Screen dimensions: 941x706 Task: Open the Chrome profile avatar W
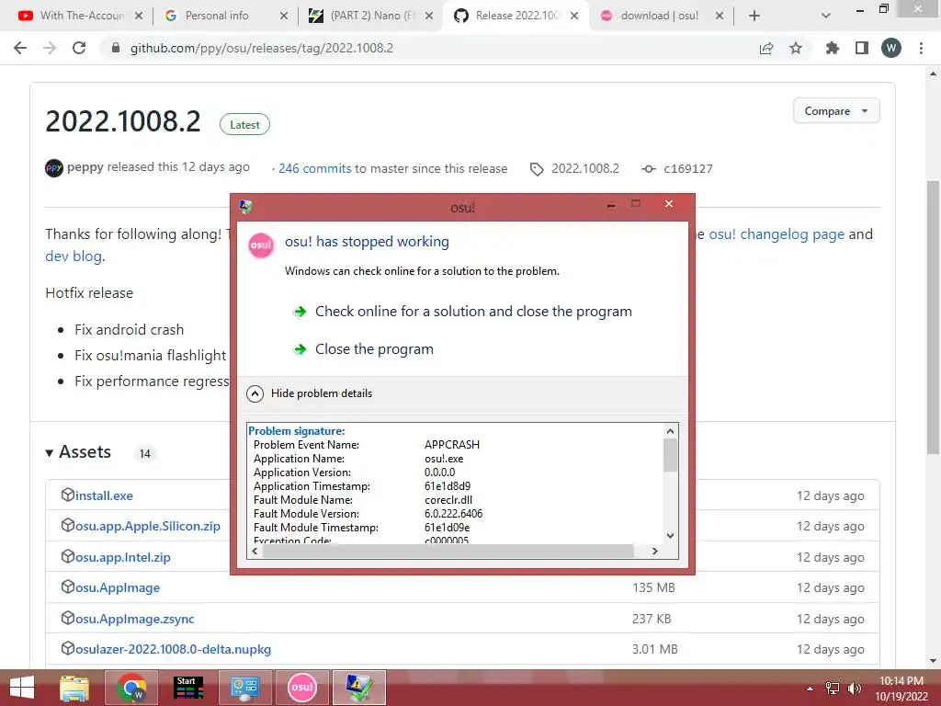[891, 48]
